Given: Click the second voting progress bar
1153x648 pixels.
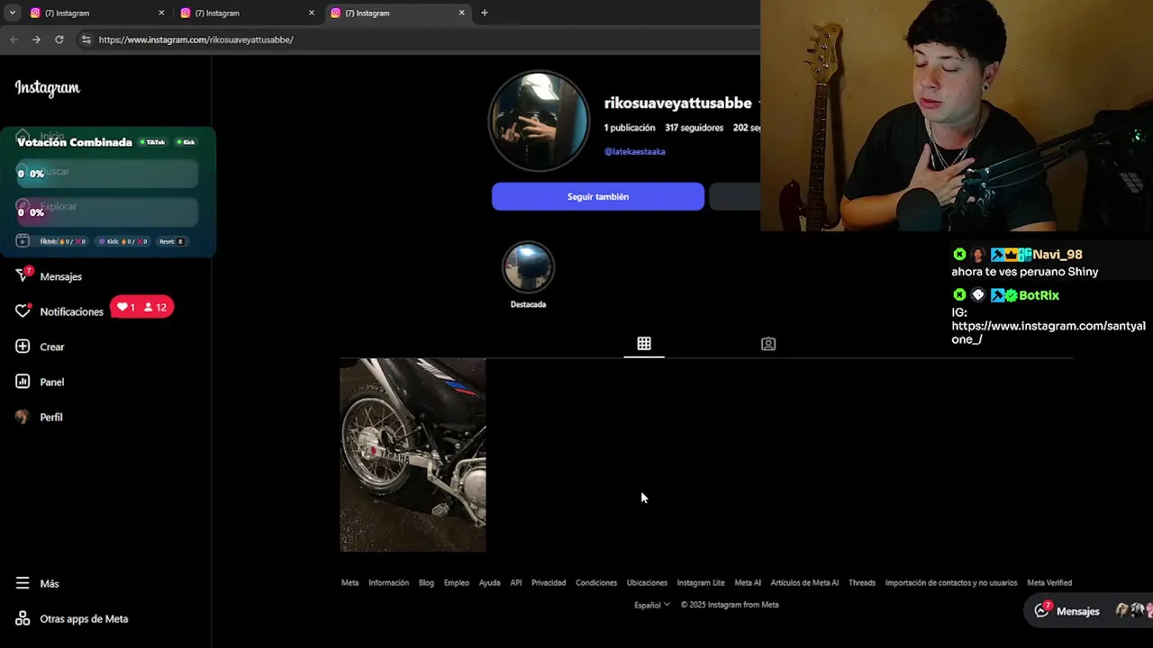Looking at the screenshot, I should coord(107,212).
